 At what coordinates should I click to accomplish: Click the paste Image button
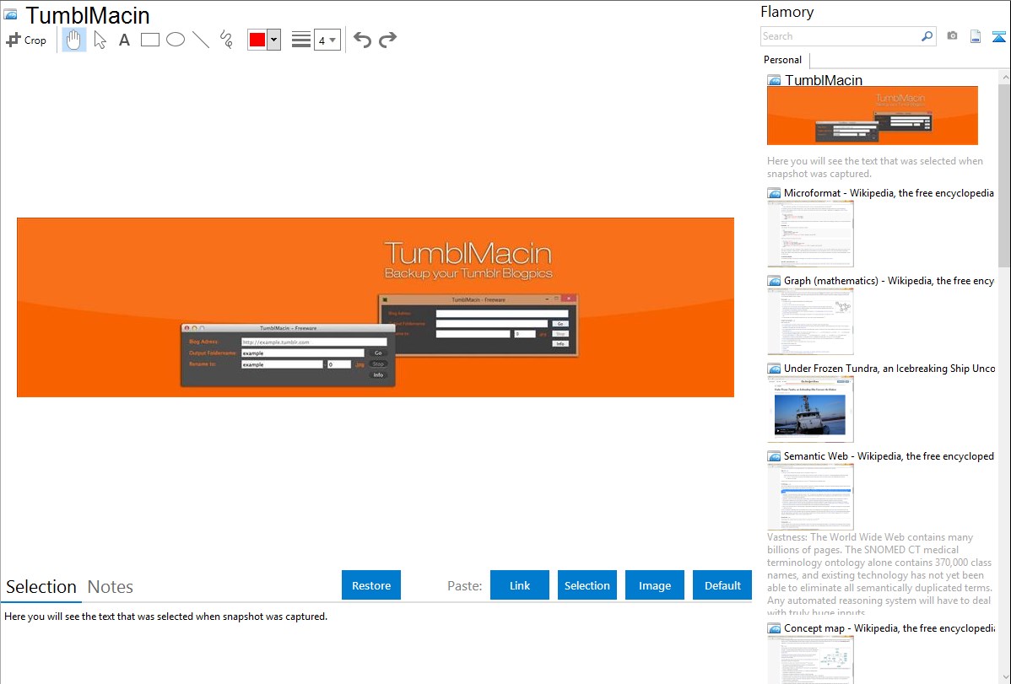tap(654, 585)
